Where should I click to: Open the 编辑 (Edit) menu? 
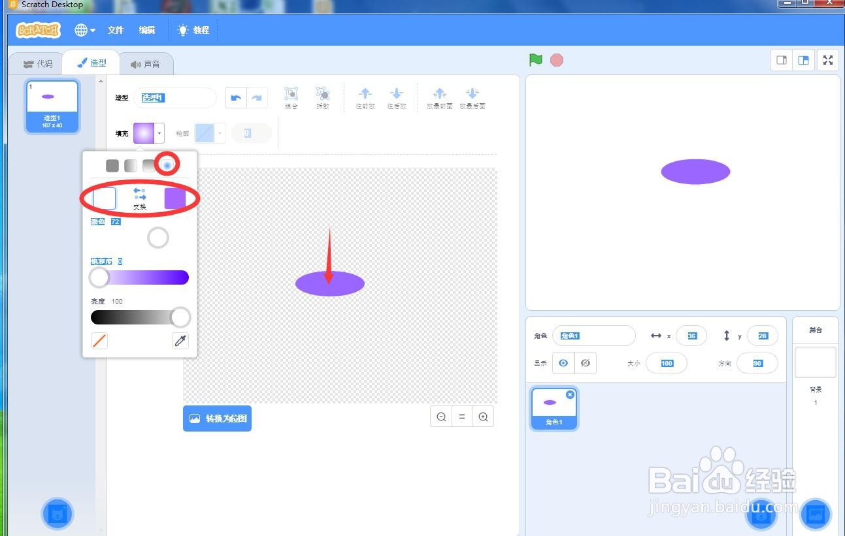point(147,30)
